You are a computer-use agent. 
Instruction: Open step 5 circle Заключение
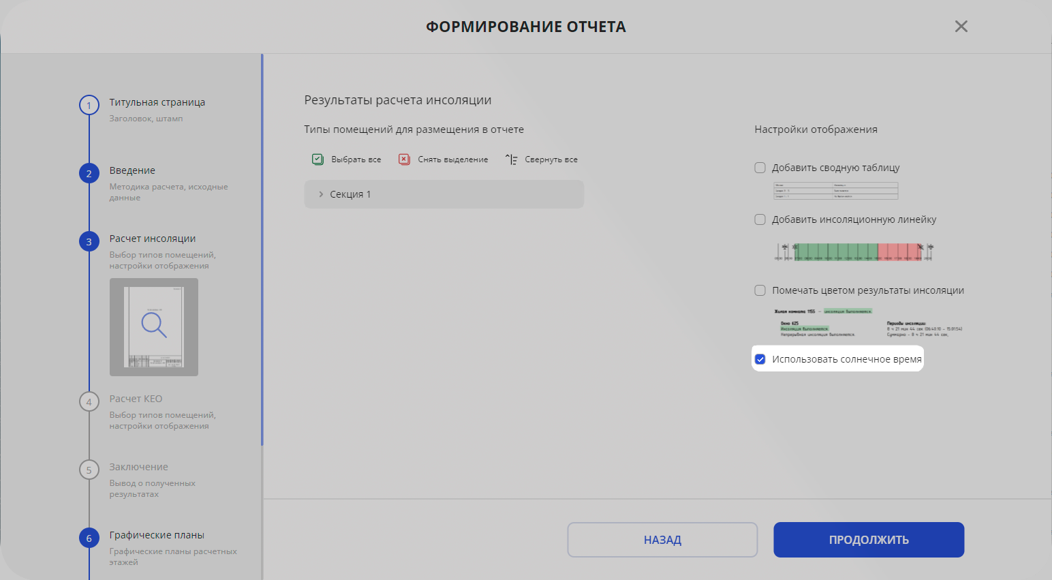click(89, 470)
